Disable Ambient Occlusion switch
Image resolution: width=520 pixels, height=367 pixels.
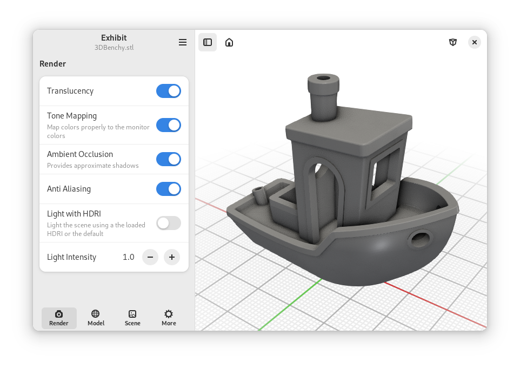coord(169,159)
